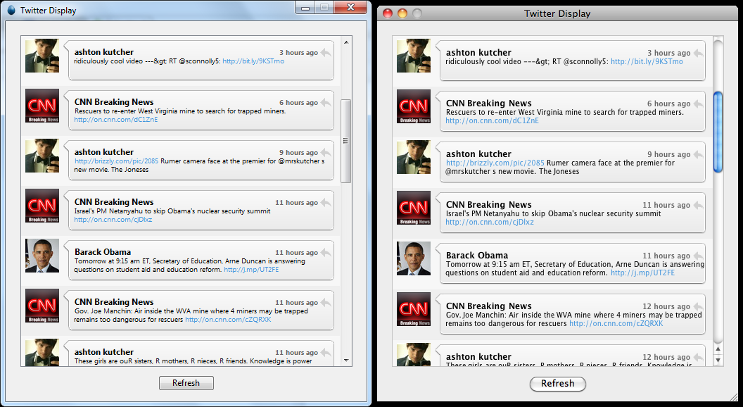The width and height of the screenshot is (743, 407).
Task: Click reply arrow on the 3 hours ago tweet in left window
Action: 326,52
